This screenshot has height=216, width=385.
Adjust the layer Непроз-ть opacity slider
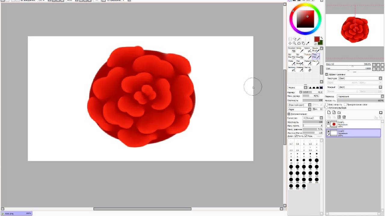pyautogui.click(x=361, y=100)
